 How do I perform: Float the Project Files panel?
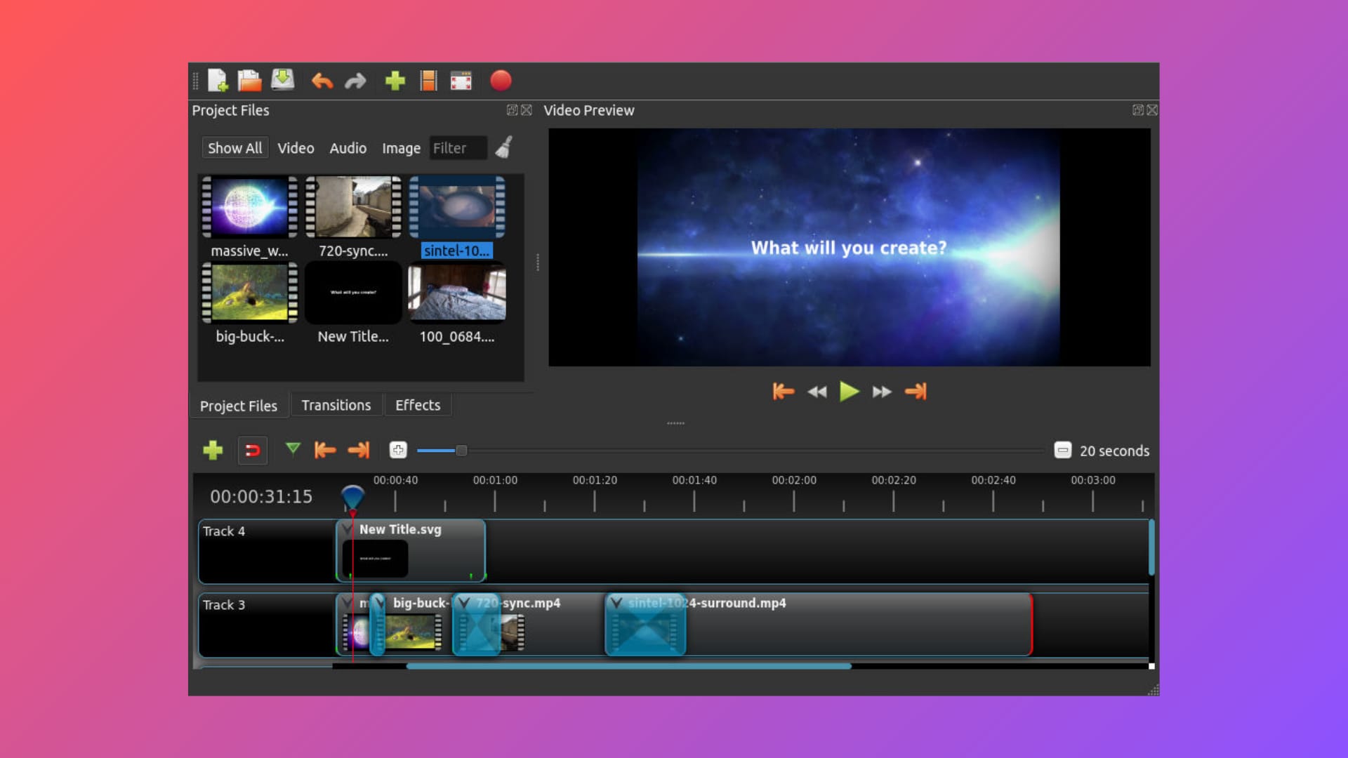click(x=512, y=110)
